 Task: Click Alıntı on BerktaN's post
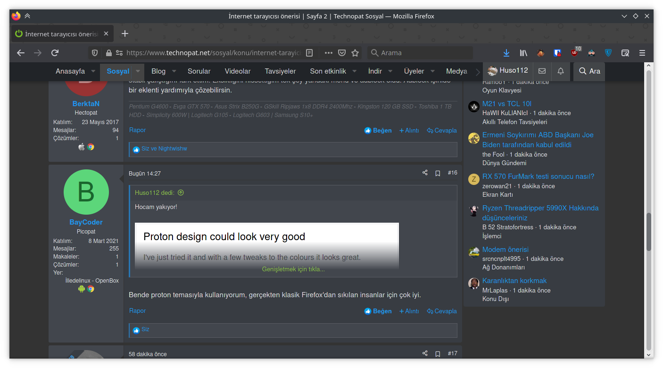[409, 130]
